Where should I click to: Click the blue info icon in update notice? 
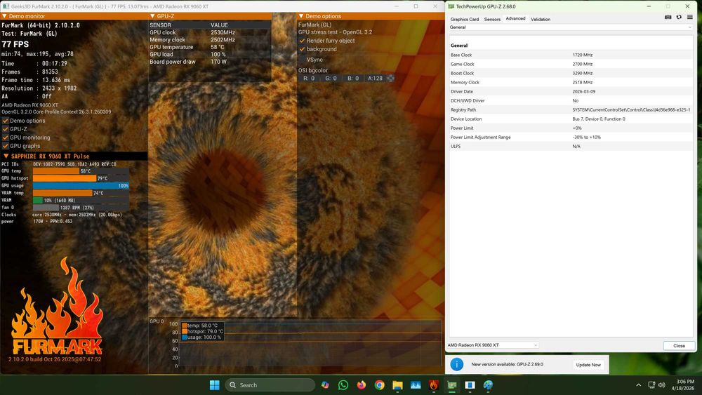(x=457, y=364)
